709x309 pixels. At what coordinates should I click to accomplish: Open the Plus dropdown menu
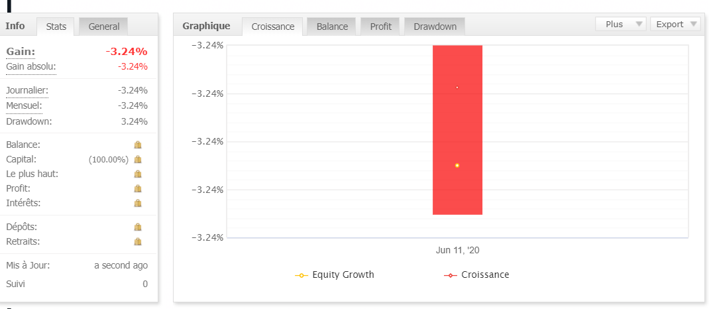tap(621, 25)
